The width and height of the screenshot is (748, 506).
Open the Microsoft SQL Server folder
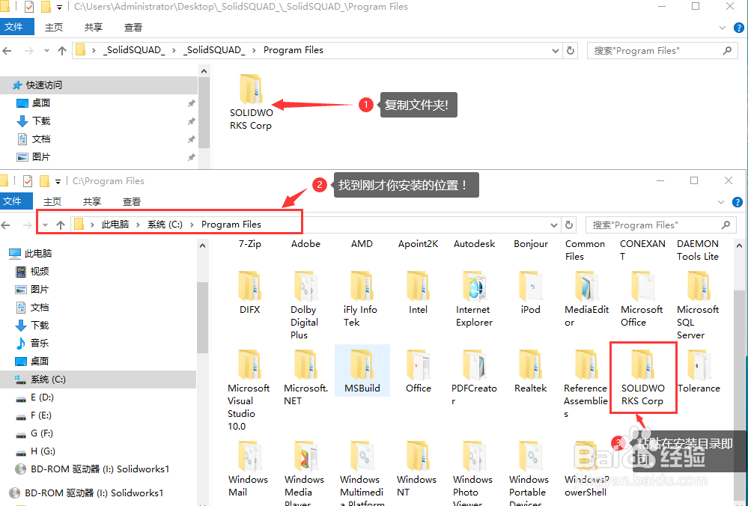698,305
